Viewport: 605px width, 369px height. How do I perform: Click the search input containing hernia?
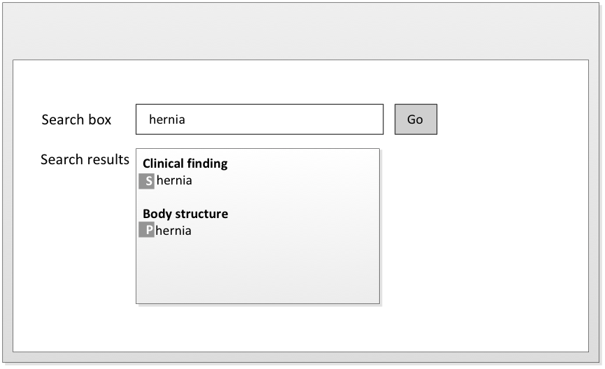pos(259,120)
